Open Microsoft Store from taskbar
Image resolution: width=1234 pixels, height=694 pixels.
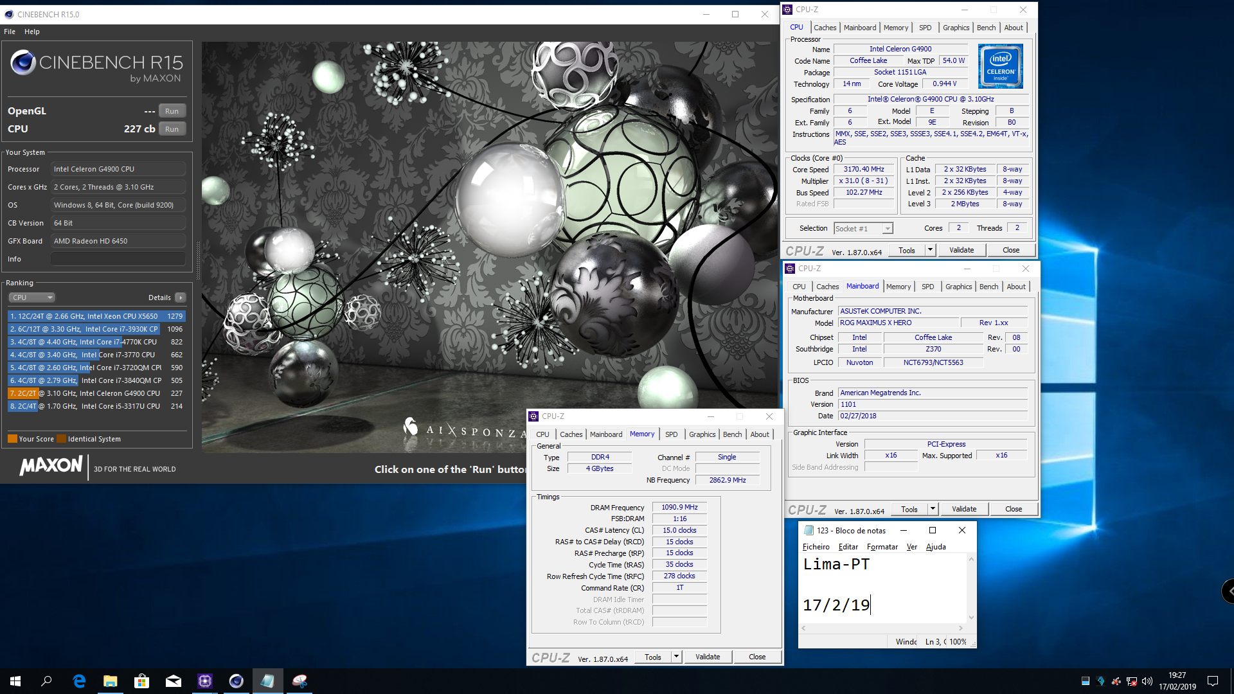142,681
